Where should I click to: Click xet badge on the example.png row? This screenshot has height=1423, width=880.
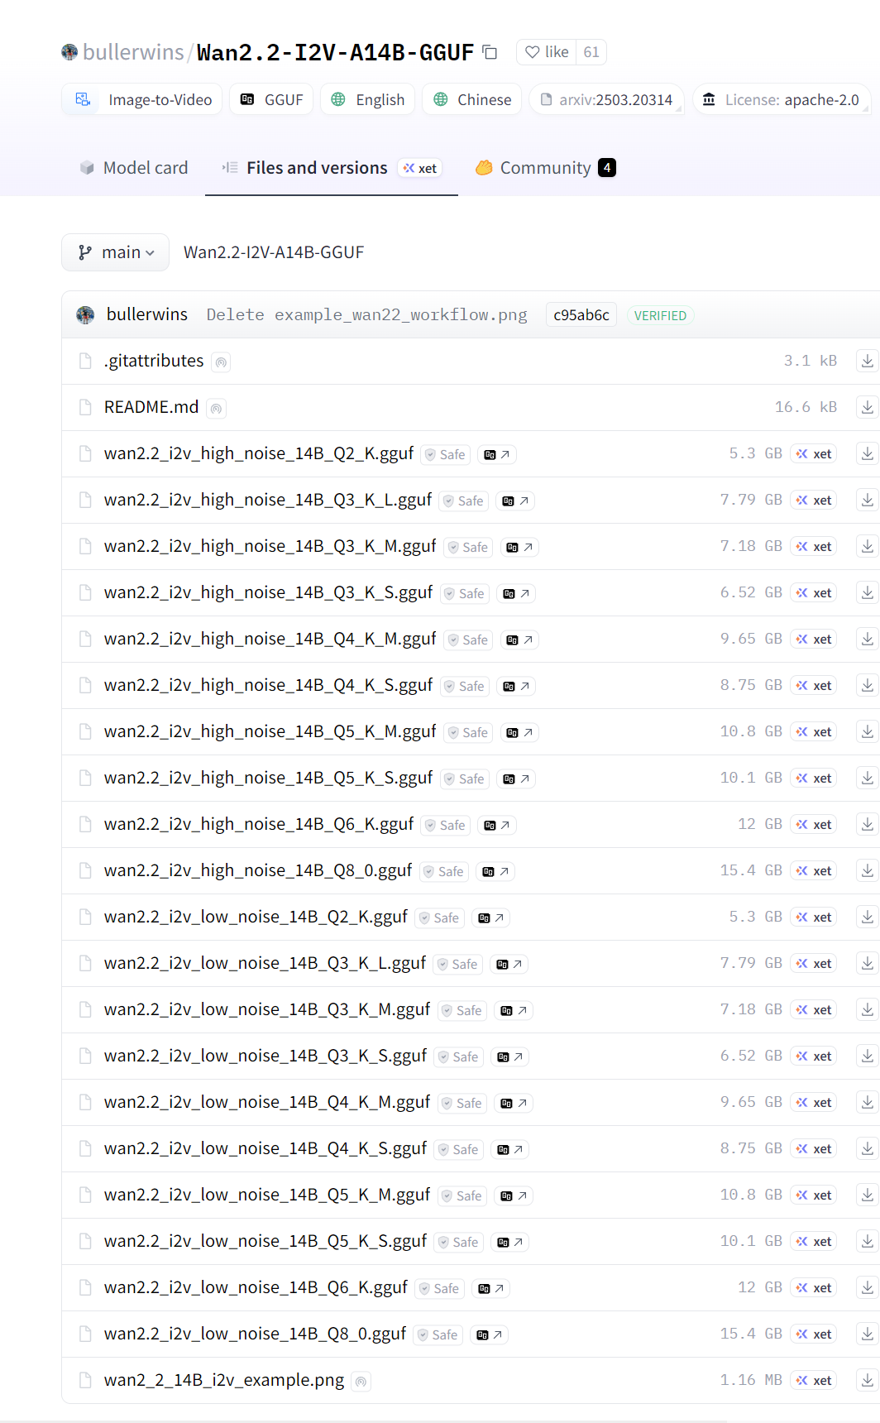(x=814, y=1380)
